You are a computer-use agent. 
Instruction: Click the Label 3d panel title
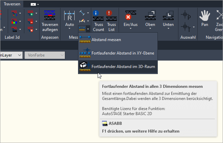click(12, 37)
